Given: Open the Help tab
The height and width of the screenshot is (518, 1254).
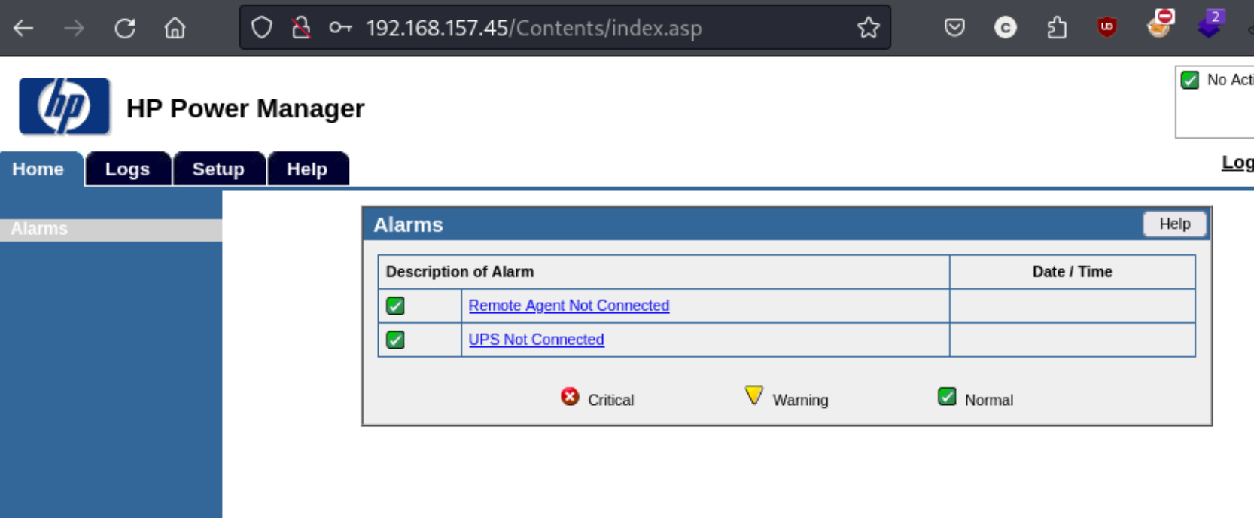Looking at the screenshot, I should [307, 169].
